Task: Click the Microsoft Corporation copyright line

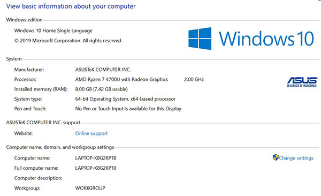Action: 68,41
